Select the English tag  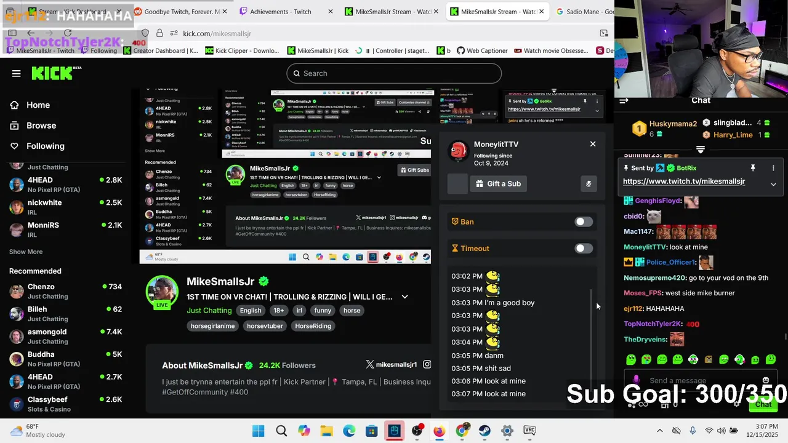251,311
